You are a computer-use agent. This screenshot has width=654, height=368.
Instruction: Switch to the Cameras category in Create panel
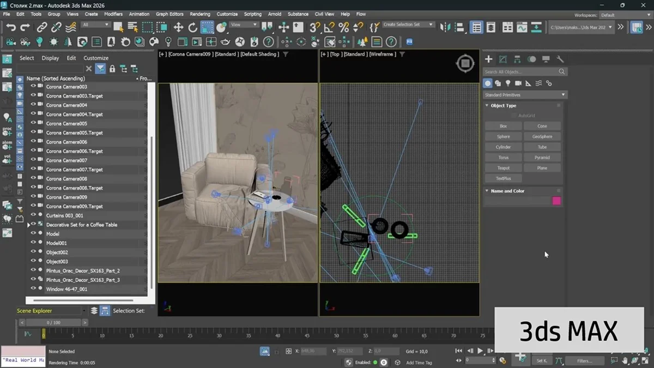tap(518, 83)
